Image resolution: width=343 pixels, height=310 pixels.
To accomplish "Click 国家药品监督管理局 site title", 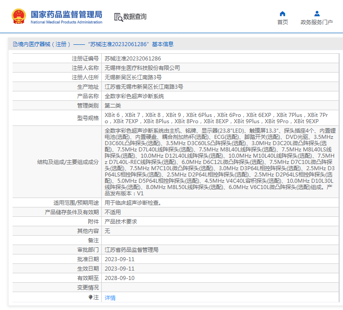I will 66,14.
